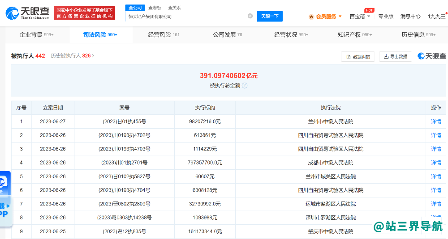Open the 经营状况 tab
448x239 pixels.
click(x=291, y=35)
